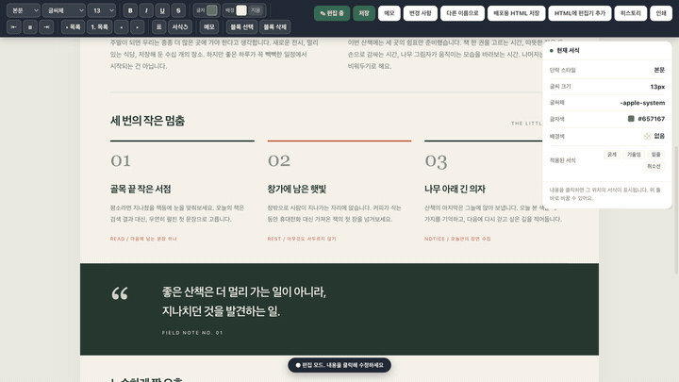This screenshot has width=679, height=382.
Task: Click the quote line 좋은 산책은 더 멀리 가는 일이 아니라
Action: pos(244,291)
